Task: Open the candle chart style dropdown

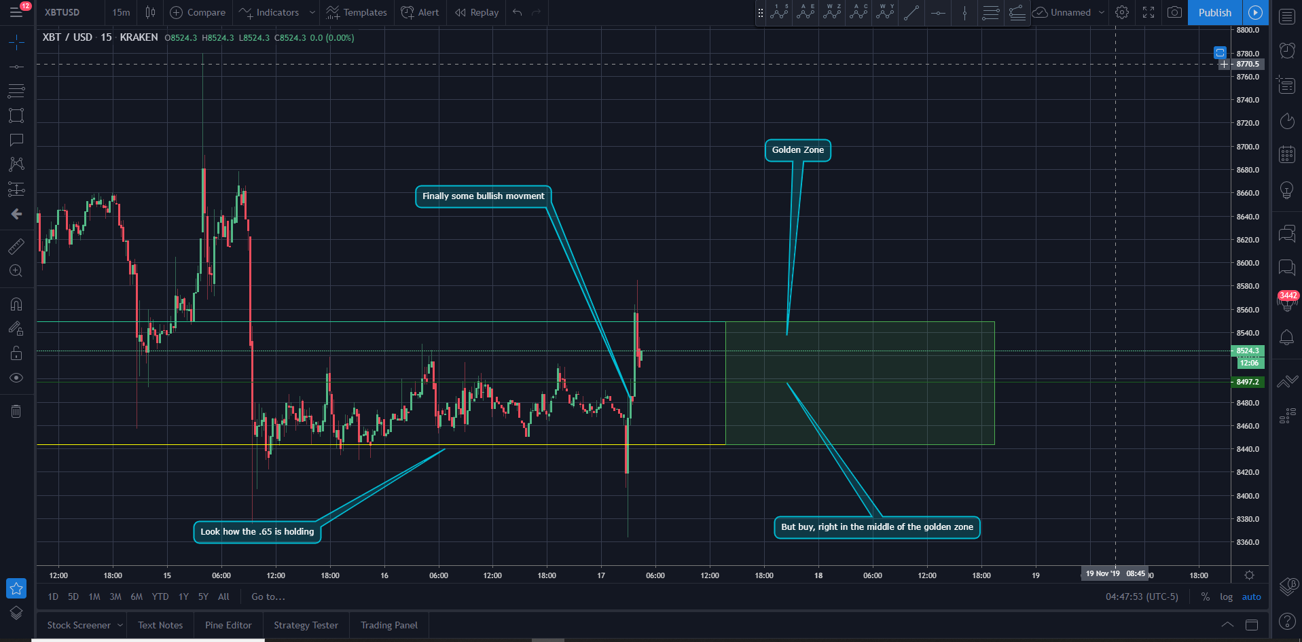Action: pos(150,12)
